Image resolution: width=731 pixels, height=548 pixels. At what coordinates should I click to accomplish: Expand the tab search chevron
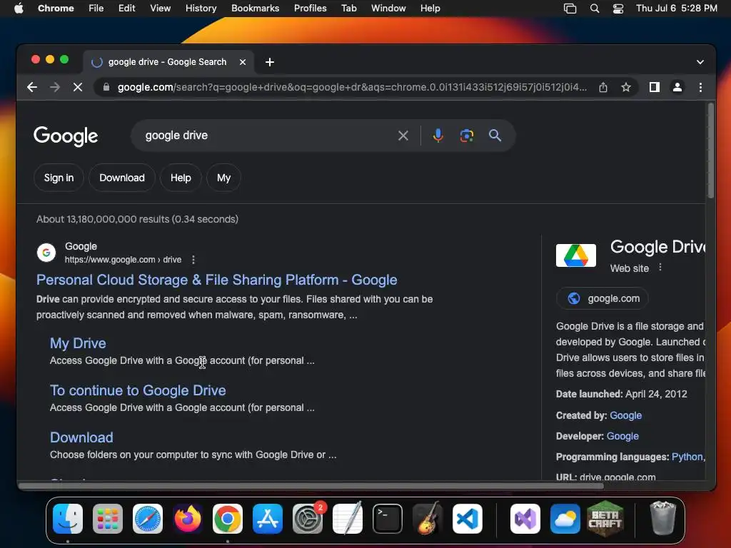tap(700, 62)
